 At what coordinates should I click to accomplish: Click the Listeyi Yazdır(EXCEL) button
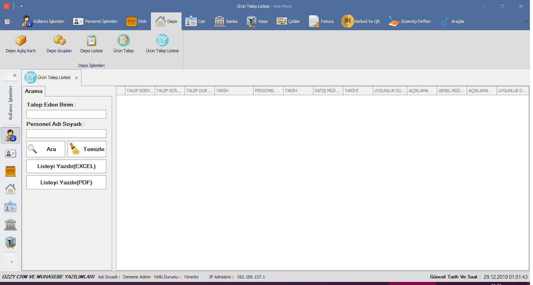point(66,167)
